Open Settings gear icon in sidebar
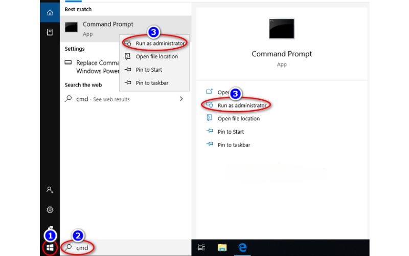 50,210
